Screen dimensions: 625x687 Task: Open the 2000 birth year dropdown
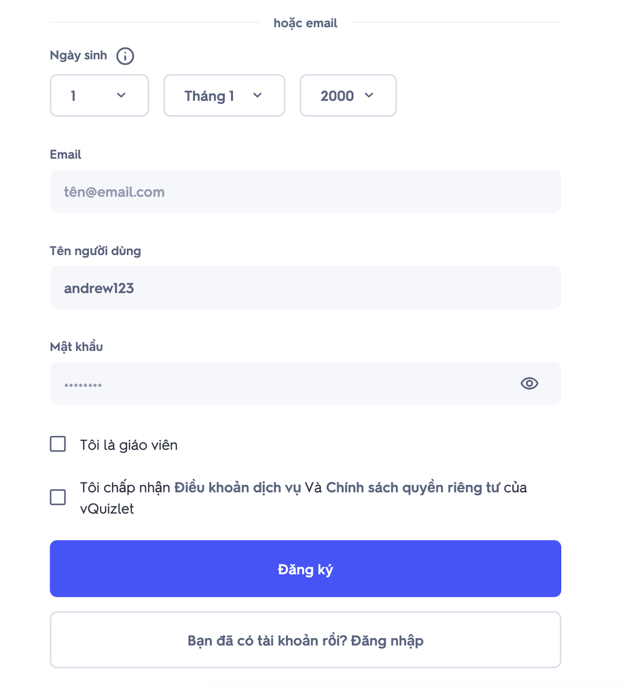coord(348,96)
